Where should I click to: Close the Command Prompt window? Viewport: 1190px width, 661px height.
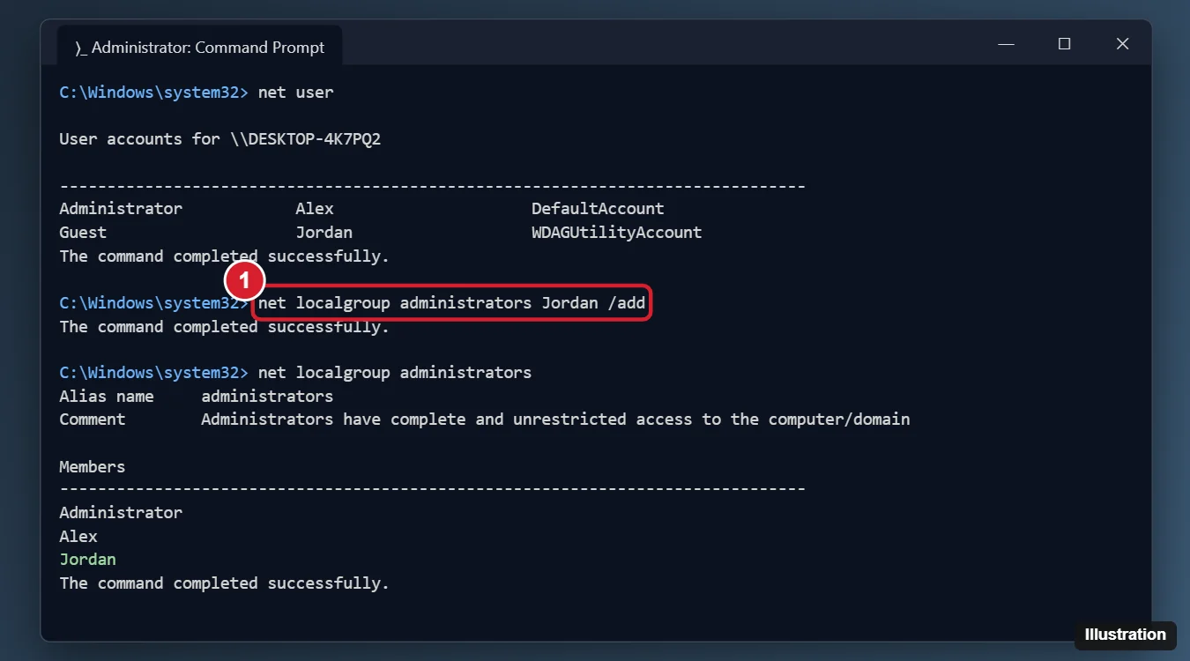(1122, 44)
